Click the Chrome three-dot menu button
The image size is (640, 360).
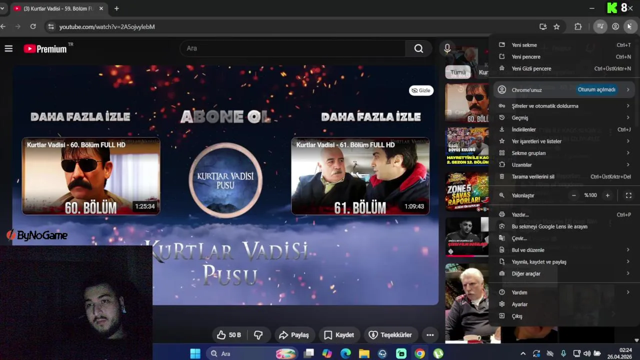pyautogui.click(x=629, y=26)
